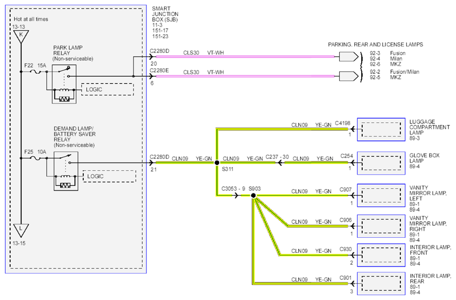The height and width of the screenshot is (300, 456).
Task: Select the 'INTERIOR LAMP, REAR' label
Action: click(x=430, y=278)
